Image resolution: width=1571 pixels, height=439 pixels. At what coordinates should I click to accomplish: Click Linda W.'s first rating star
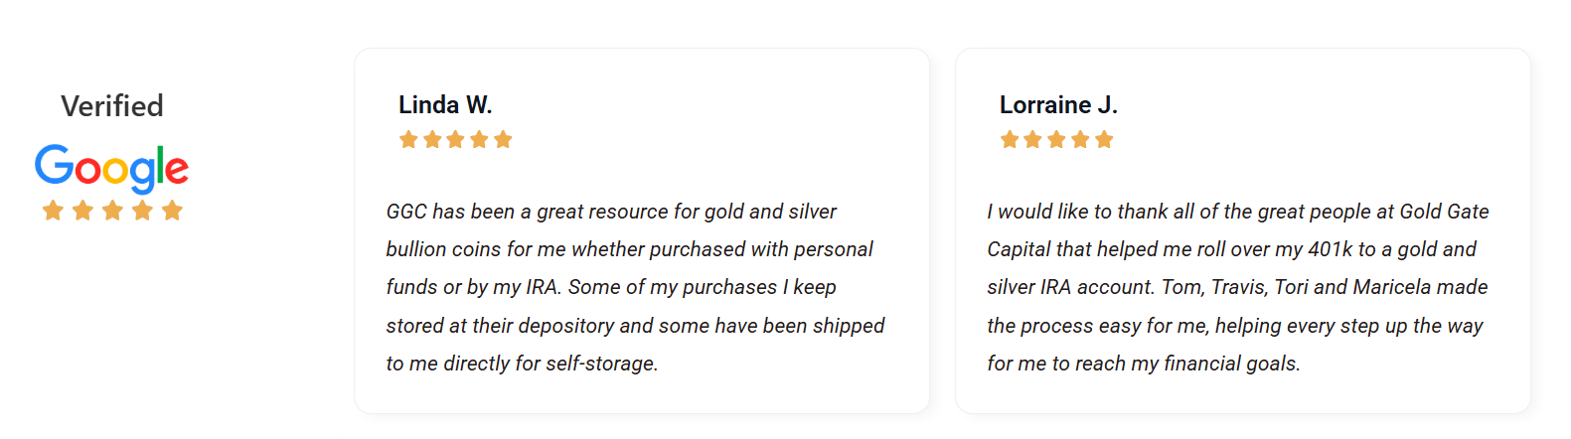point(408,140)
